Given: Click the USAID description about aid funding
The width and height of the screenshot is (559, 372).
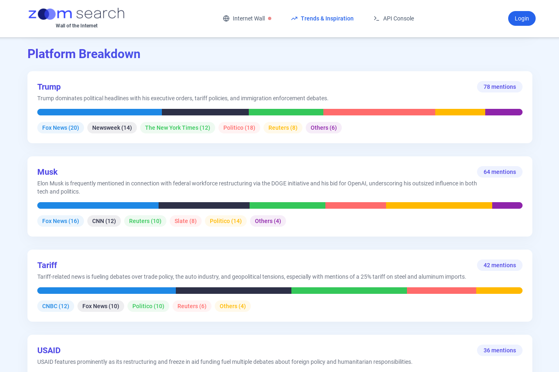Looking at the screenshot, I should pyautogui.click(x=225, y=362).
